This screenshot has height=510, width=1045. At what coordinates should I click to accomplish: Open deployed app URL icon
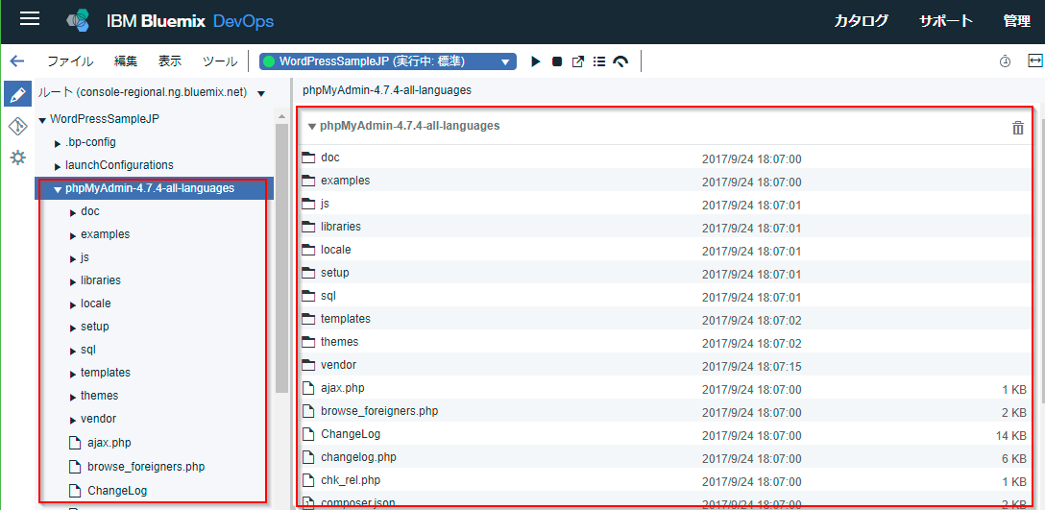coord(578,61)
